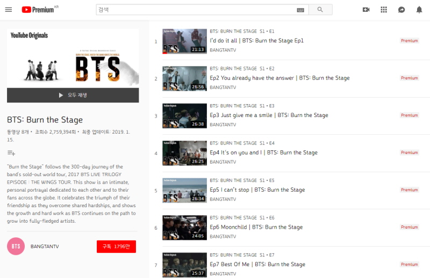Subscribe with the red 구독 button
The height and width of the screenshot is (278, 430).
coord(116,246)
